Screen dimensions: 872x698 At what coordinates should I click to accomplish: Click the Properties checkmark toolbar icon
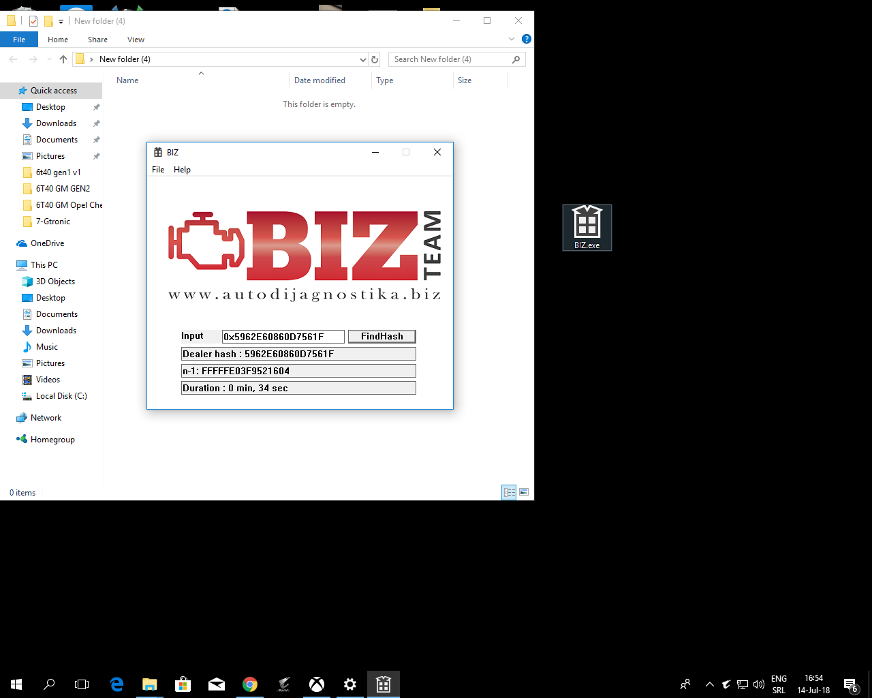(33, 21)
